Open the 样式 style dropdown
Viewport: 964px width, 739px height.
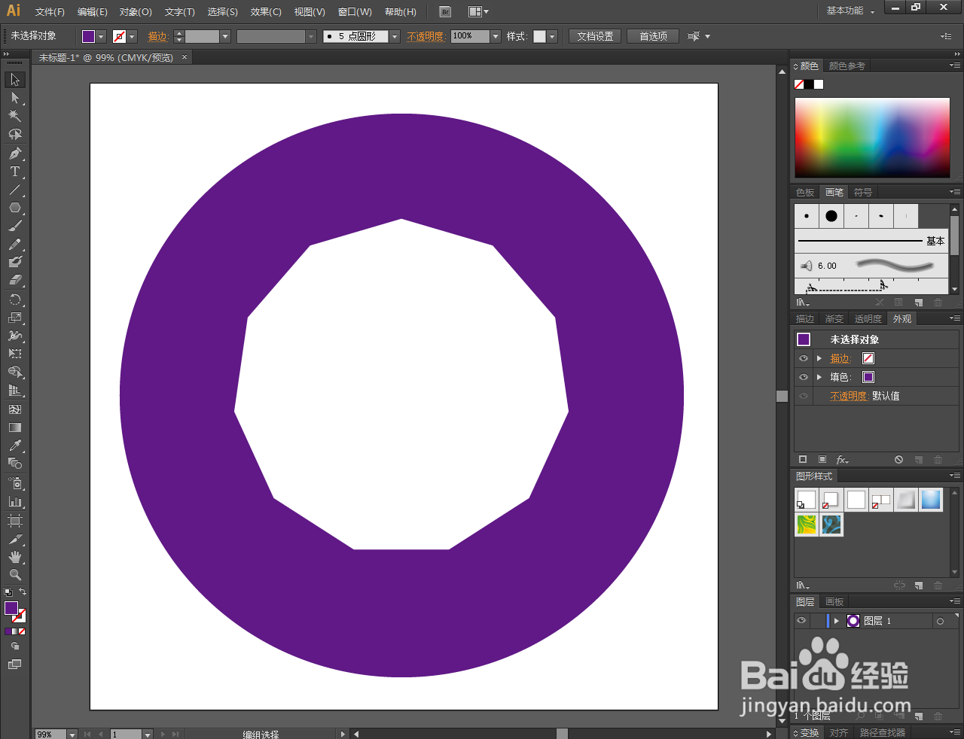tap(552, 36)
